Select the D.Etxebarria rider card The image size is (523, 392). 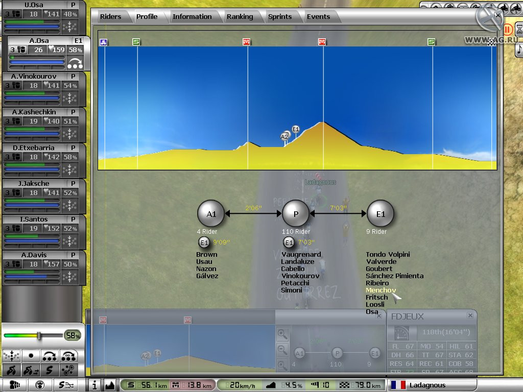tap(44, 160)
